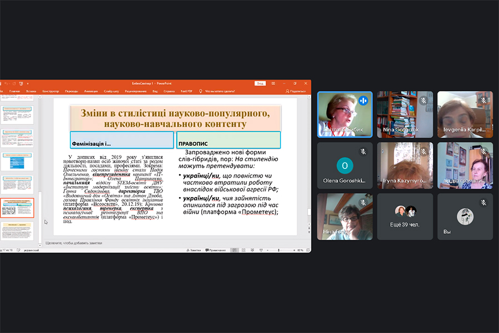
Task: Select Nina Gorgoluk's video tile
Action: (405, 114)
